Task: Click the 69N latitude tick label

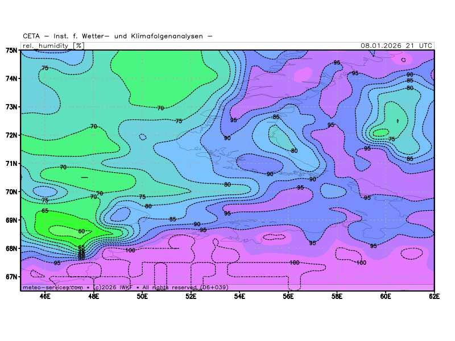Action: click(11, 220)
